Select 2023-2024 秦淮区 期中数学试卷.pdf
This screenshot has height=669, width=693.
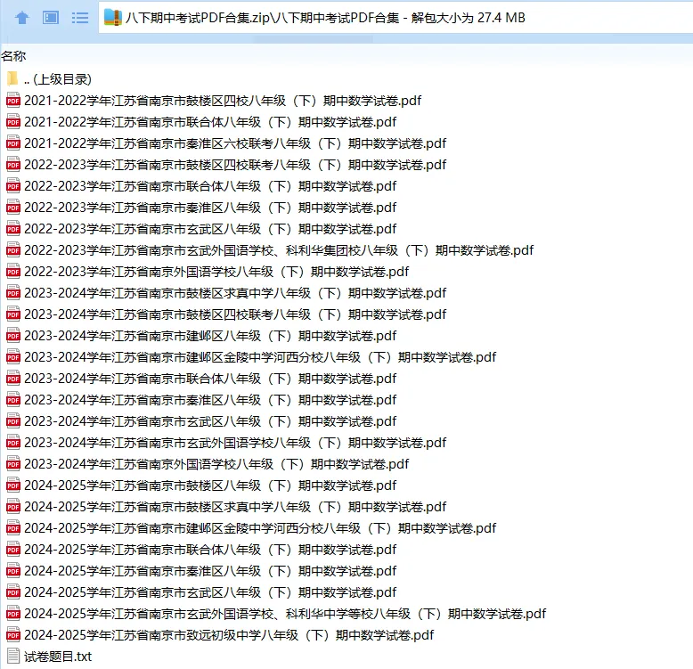(201, 400)
